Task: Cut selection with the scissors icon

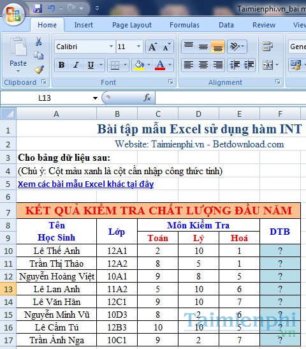Action: (39, 41)
